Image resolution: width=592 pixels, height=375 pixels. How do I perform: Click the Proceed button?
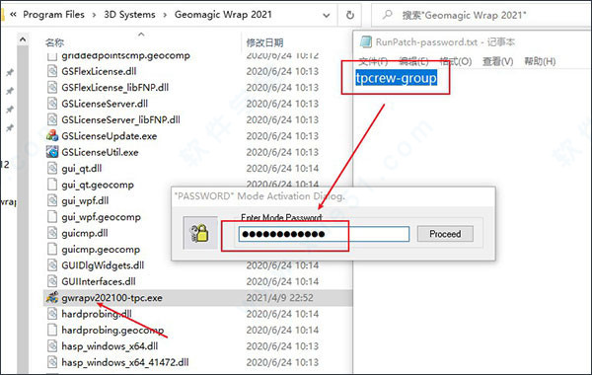pyautogui.click(x=445, y=234)
